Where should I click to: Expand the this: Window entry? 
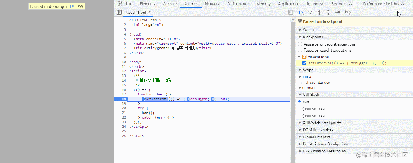tap(302, 82)
